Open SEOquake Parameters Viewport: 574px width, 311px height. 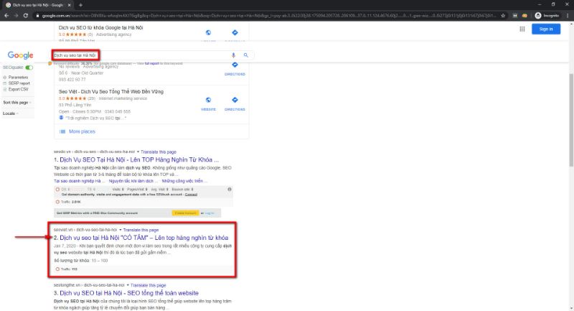point(18,78)
